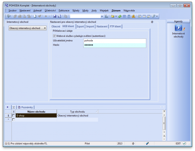Click the star icon left of table tabs
This screenshot has height=151, width=195.
(x=8, y=107)
